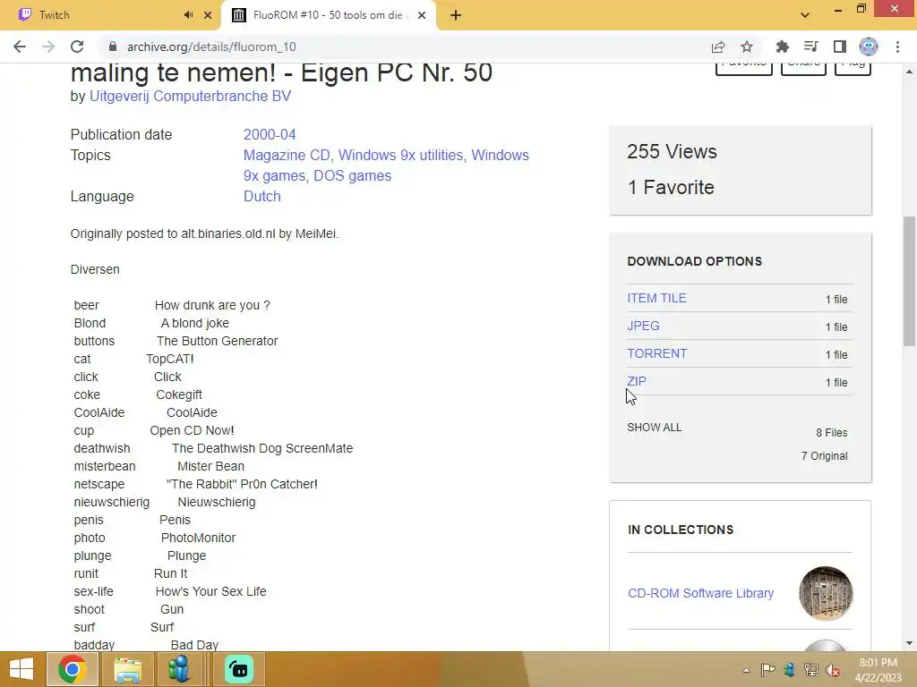Select the FluoROM #10 tab
917x687 pixels.
click(328, 15)
